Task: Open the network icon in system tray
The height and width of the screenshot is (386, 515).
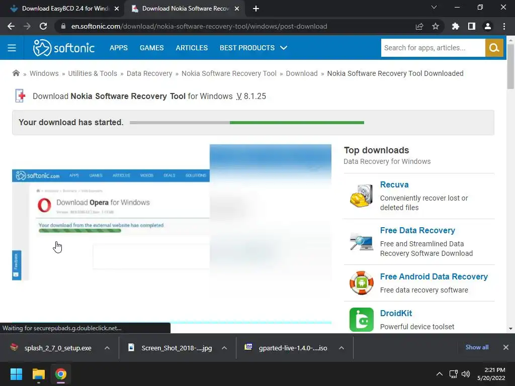Action: 454,374
